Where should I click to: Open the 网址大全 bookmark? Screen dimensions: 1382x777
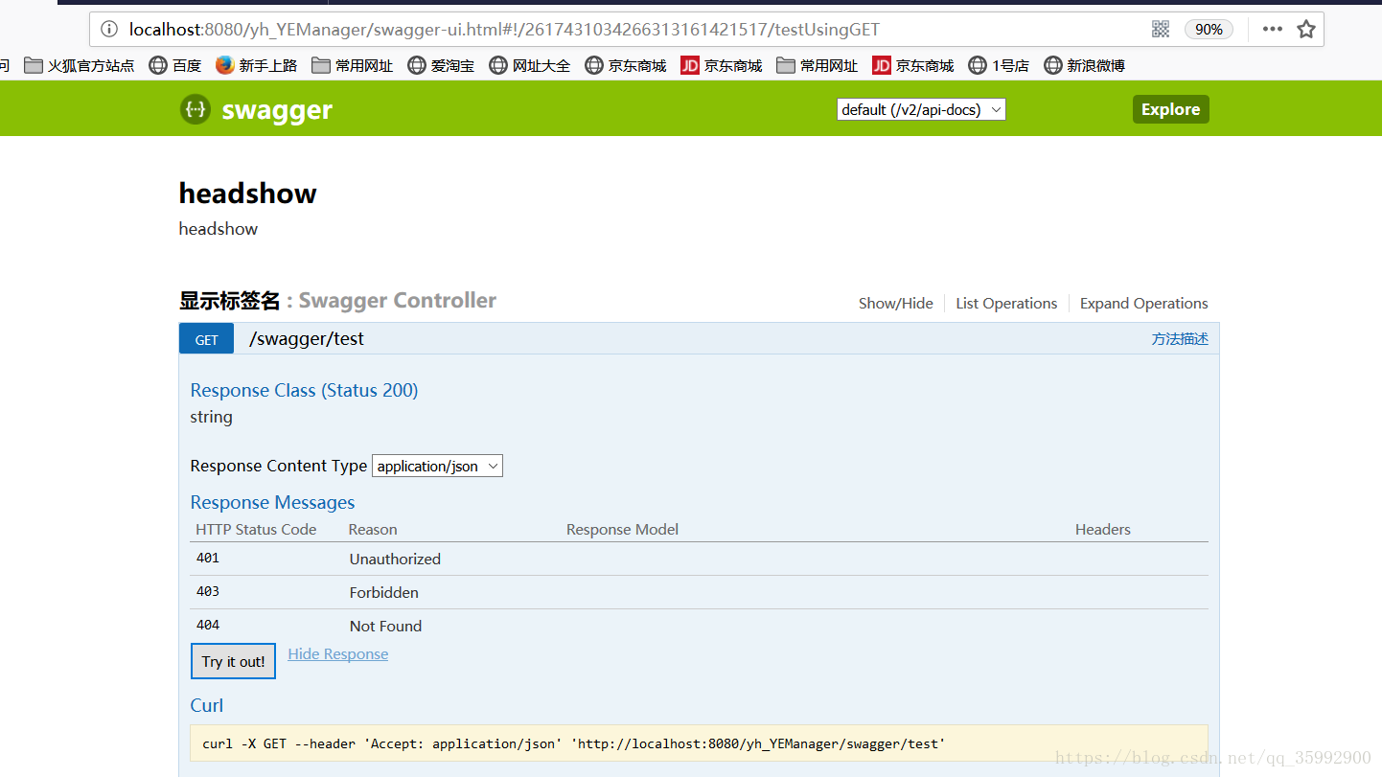530,65
